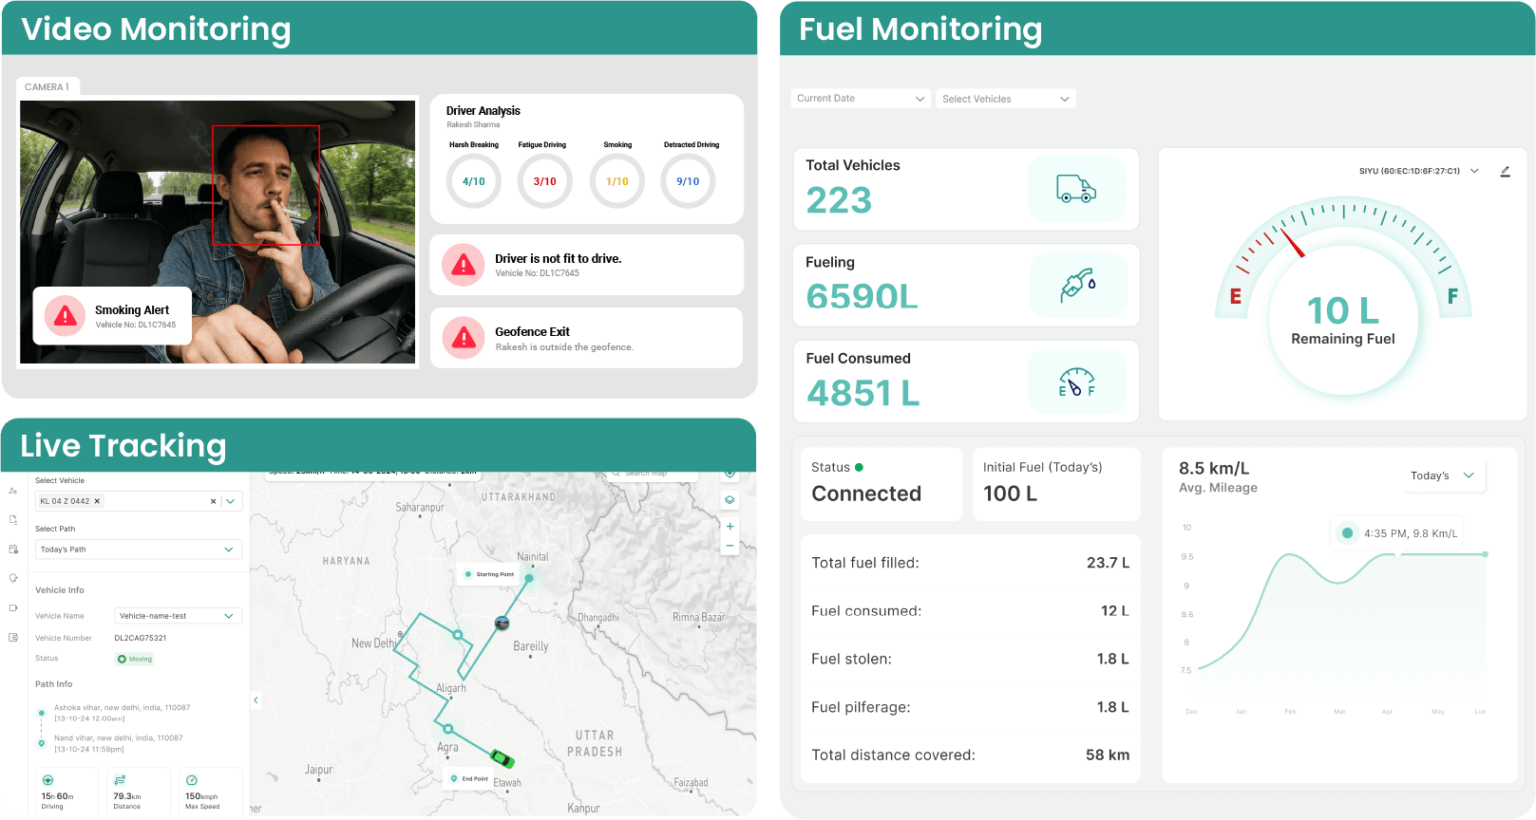
Task: Open the Select Vehicles dropdown
Action: tap(1006, 99)
